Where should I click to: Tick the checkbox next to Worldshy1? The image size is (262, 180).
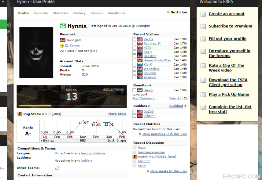pos(134,69)
